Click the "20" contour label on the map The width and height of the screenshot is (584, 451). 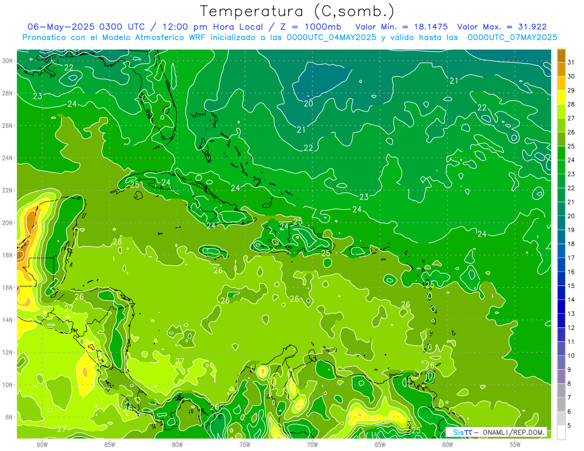[x=309, y=104]
